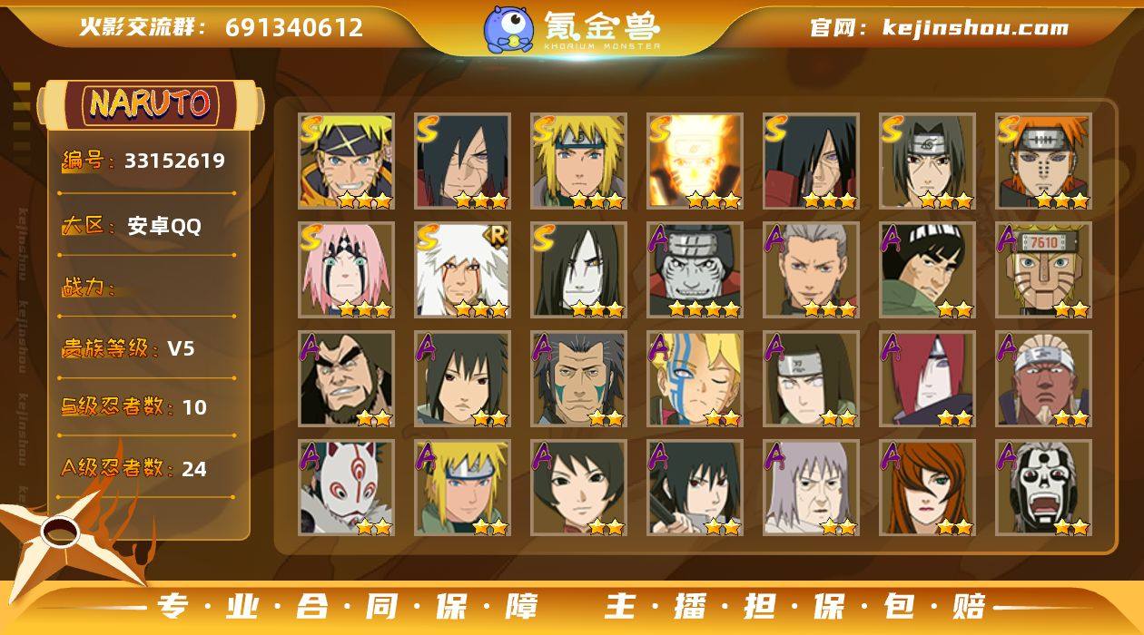Click the group number 691340612
This screenshot has height=635, width=1144.
[x=294, y=27]
